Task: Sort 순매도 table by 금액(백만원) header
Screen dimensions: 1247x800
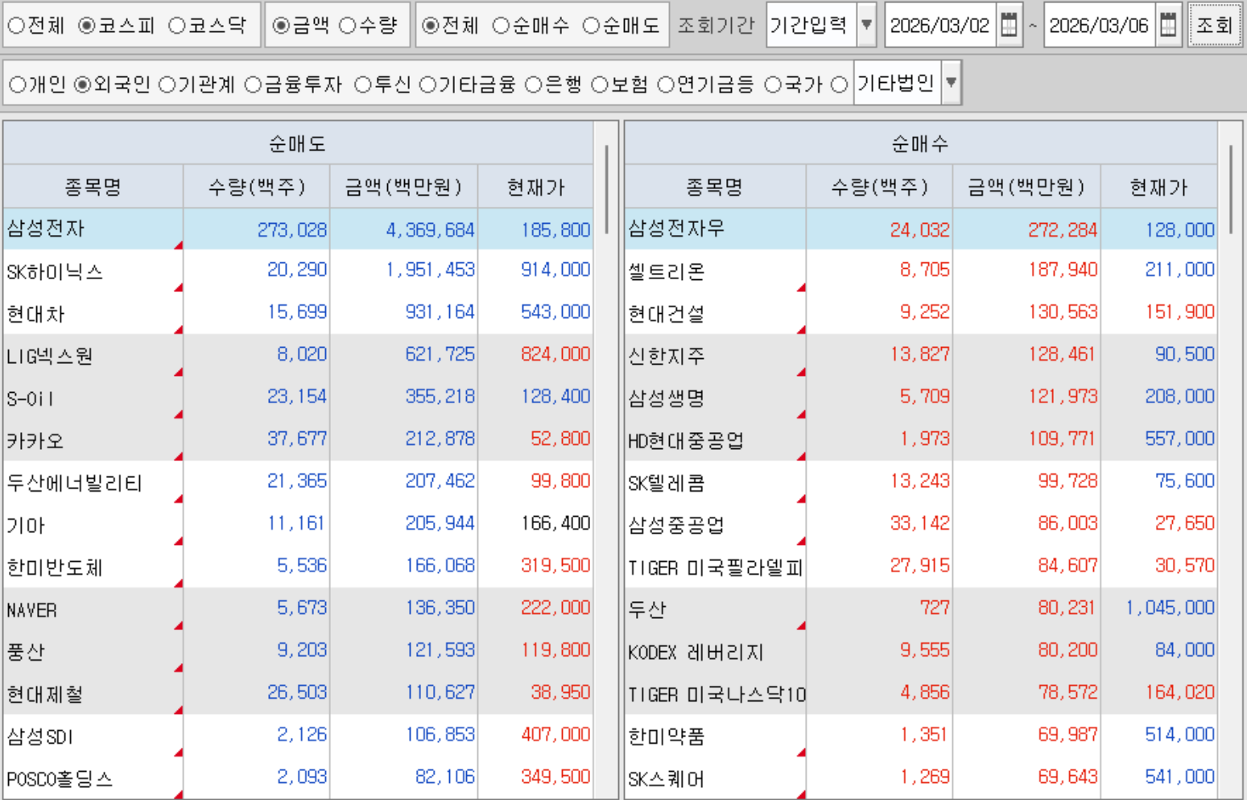Action: pos(403,188)
